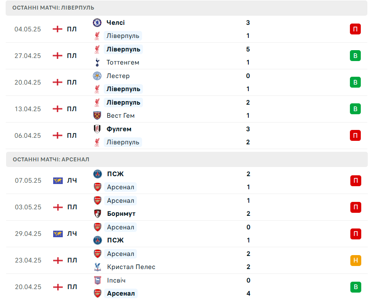
Task: Click the Bournemouth crest icon
Action: click(x=98, y=214)
